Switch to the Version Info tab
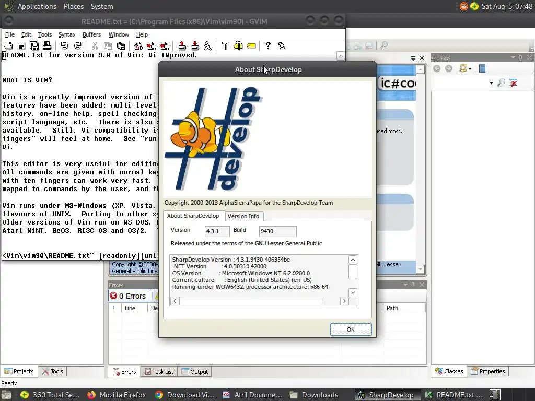The image size is (535, 401). click(243, 216)
